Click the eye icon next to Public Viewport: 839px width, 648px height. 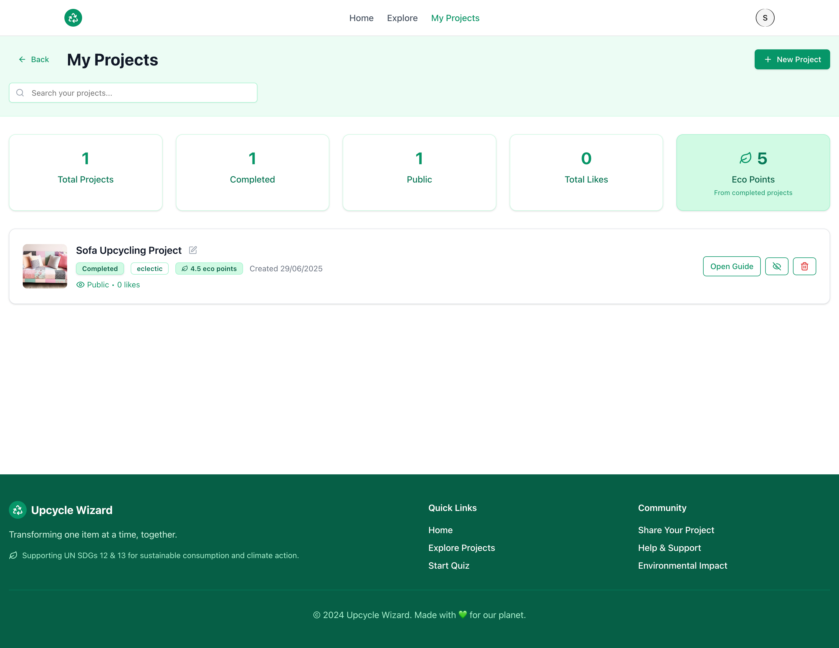(80, 285)
